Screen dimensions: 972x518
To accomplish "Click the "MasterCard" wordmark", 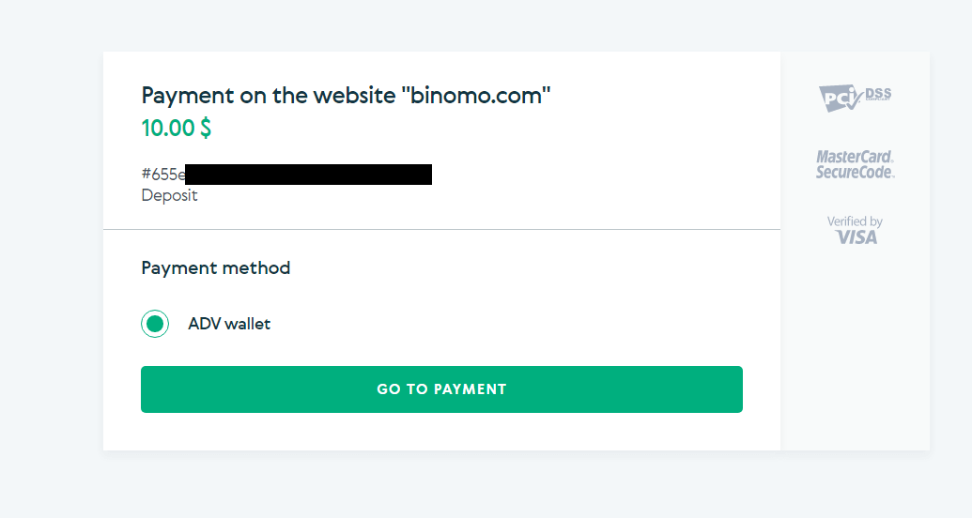I will click(x=855, y=157).
